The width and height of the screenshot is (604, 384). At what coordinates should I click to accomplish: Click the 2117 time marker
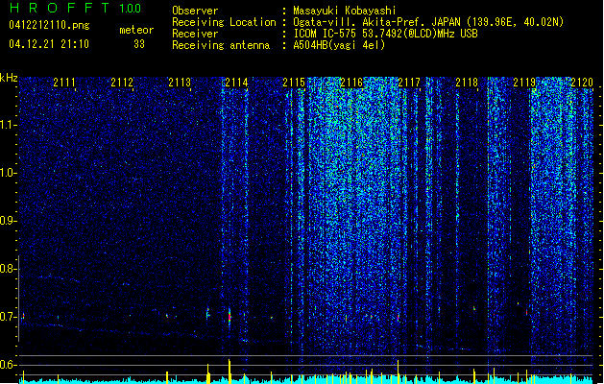coord(409,83)
